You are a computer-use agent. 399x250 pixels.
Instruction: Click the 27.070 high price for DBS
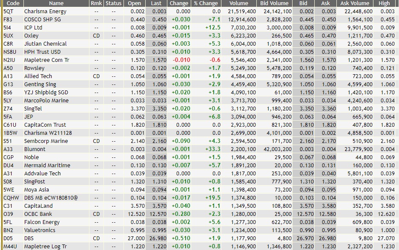coord(386,238)
